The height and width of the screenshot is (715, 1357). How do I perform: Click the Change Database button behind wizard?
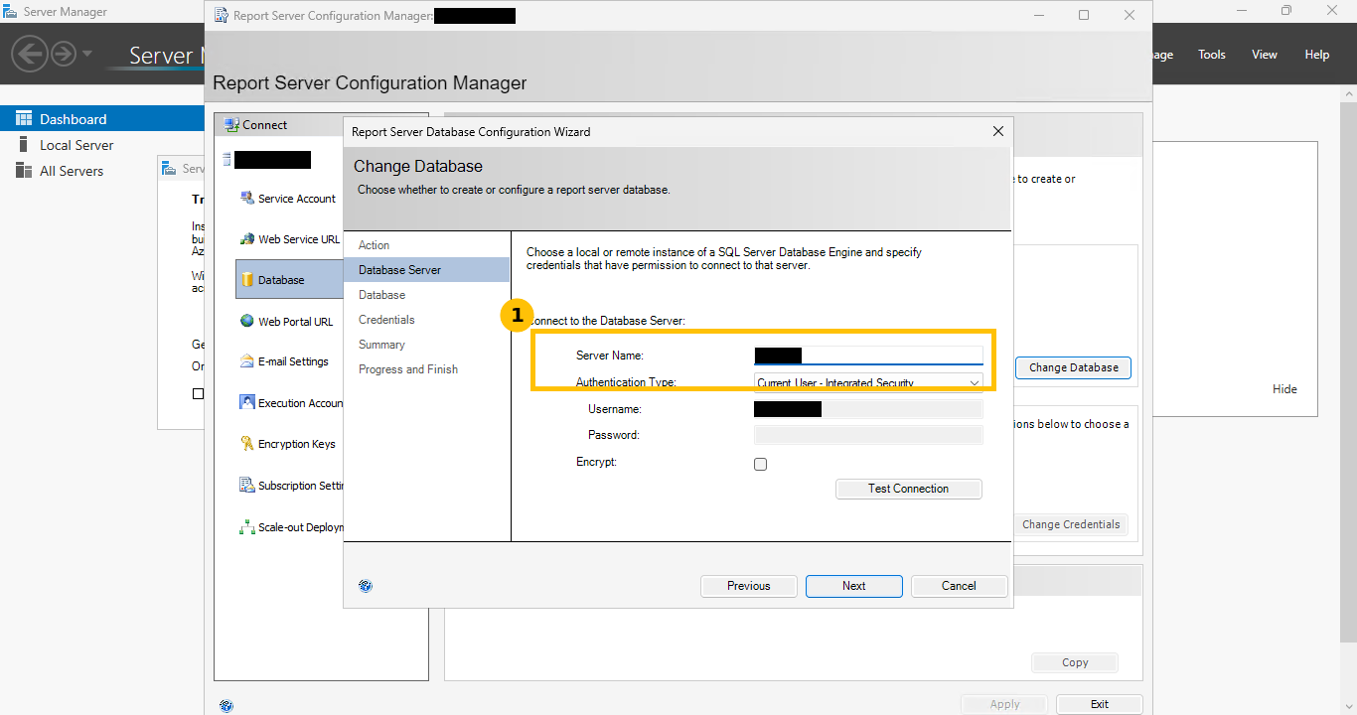(x=1073, y=367)
